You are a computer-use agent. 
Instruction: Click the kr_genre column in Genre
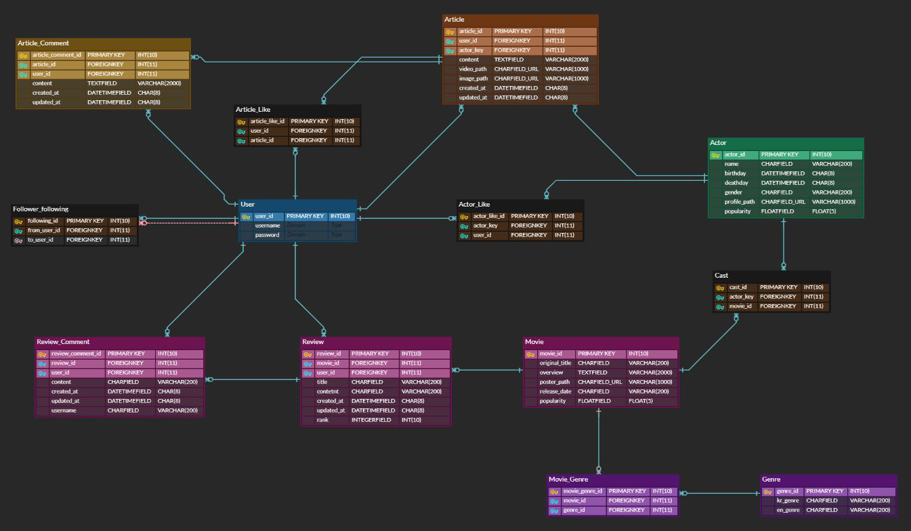coord(788,501)
